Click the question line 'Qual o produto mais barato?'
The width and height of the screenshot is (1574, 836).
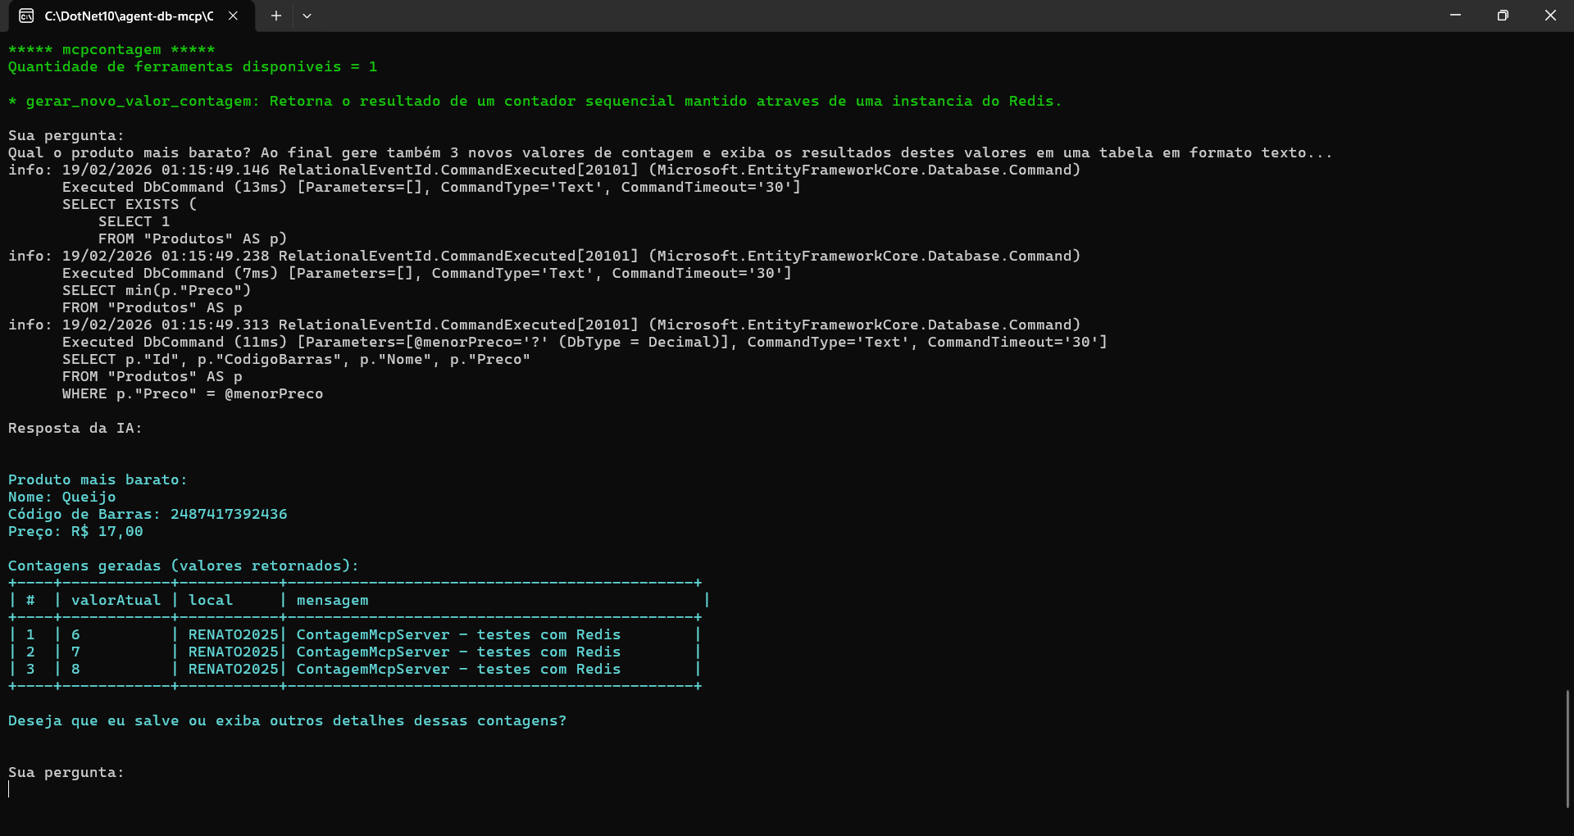click(x=130, y=152)
